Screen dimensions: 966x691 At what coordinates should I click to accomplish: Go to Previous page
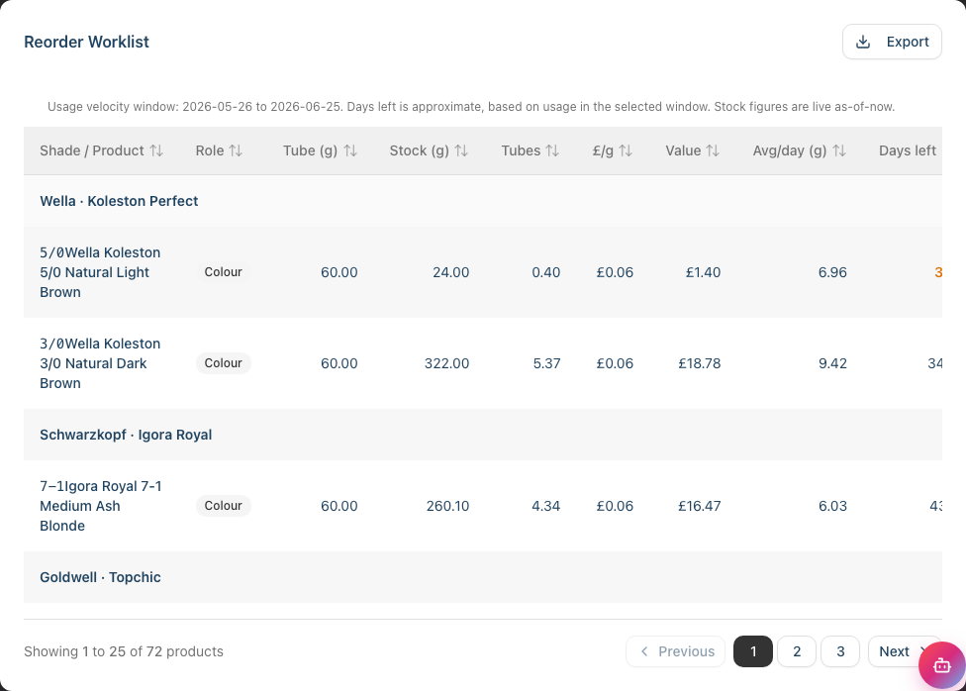(x=676, y=651)
